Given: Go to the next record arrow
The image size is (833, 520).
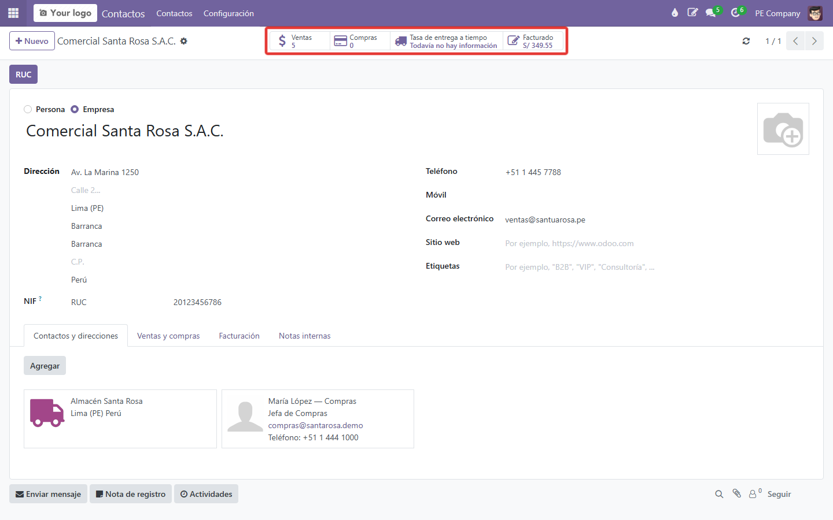Looking at the screenshot, I should 814,41.
